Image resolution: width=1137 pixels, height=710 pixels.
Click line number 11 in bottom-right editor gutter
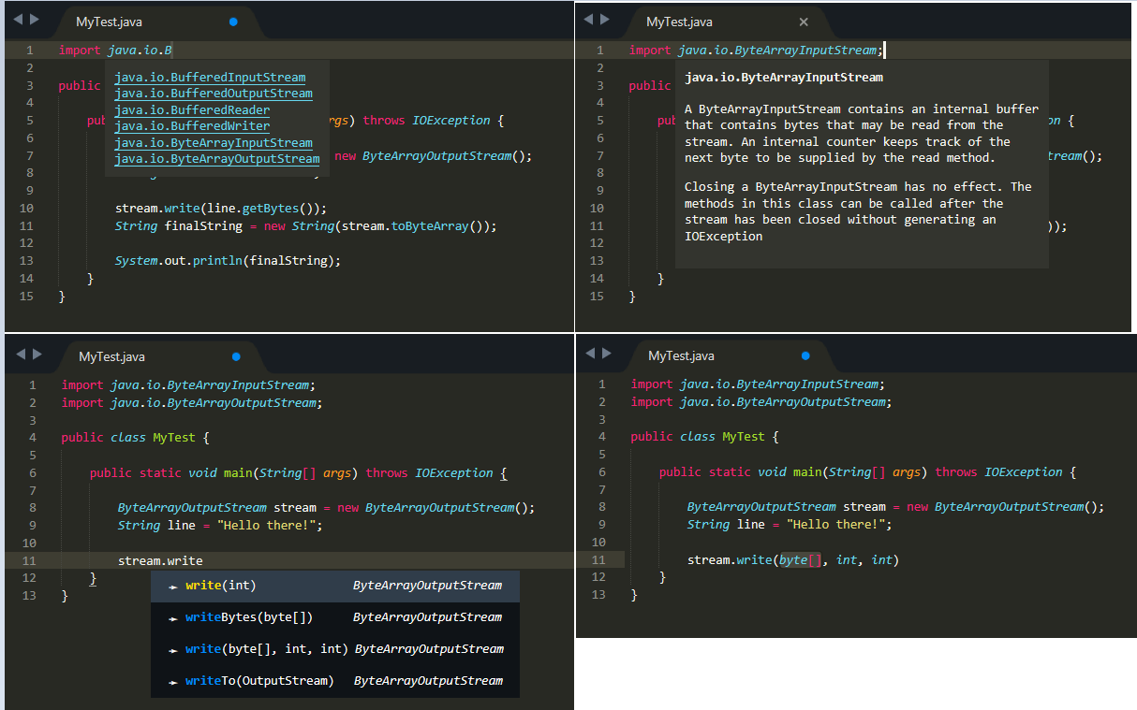click(599, 560)
